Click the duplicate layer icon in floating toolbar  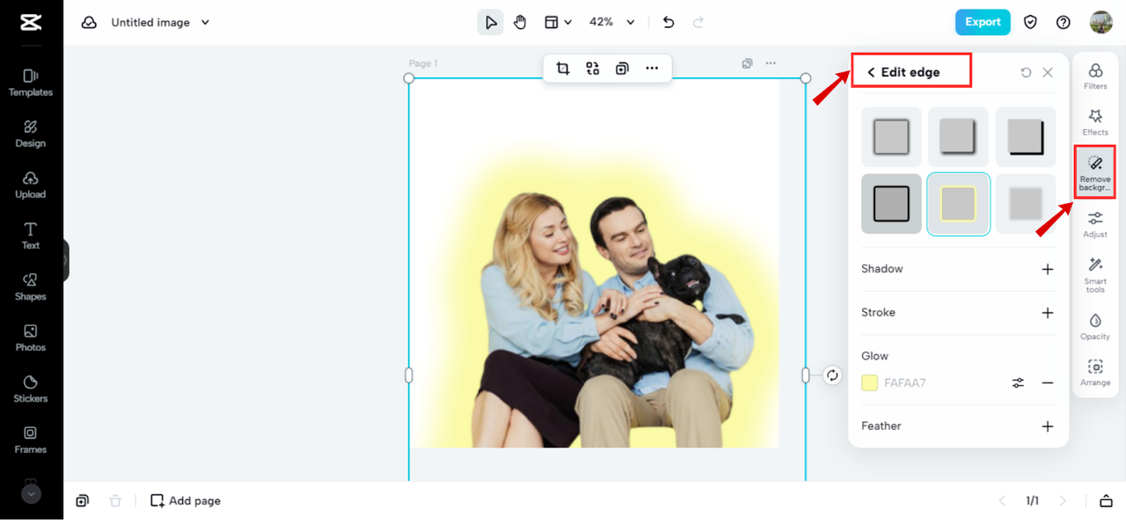(x=622, y=68)
